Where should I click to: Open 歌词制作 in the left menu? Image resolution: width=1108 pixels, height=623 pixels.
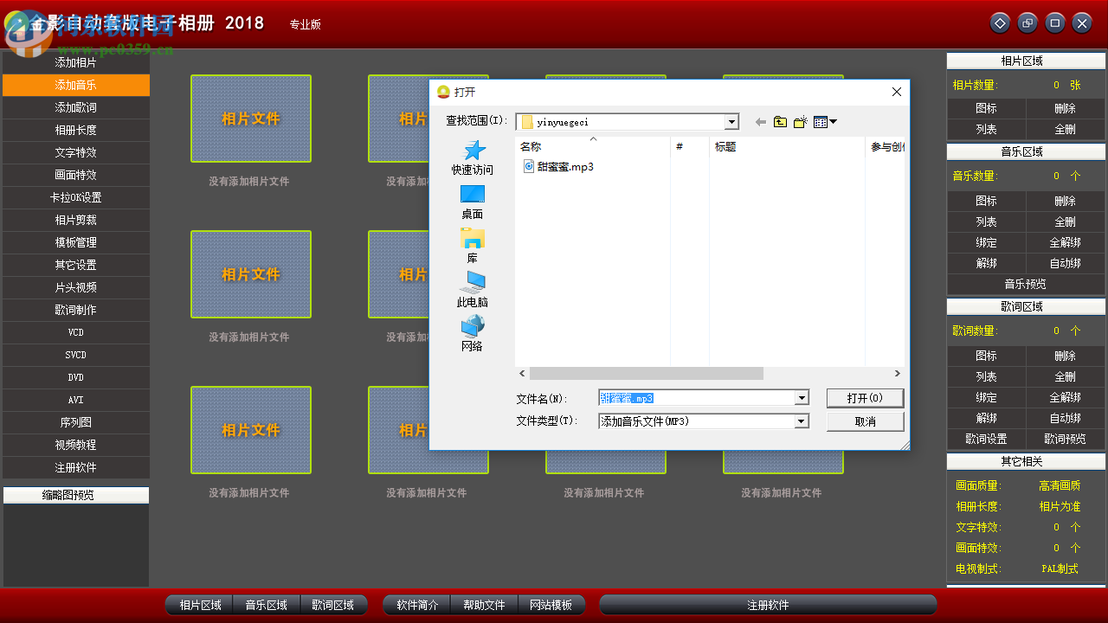(x=76, y=310)
